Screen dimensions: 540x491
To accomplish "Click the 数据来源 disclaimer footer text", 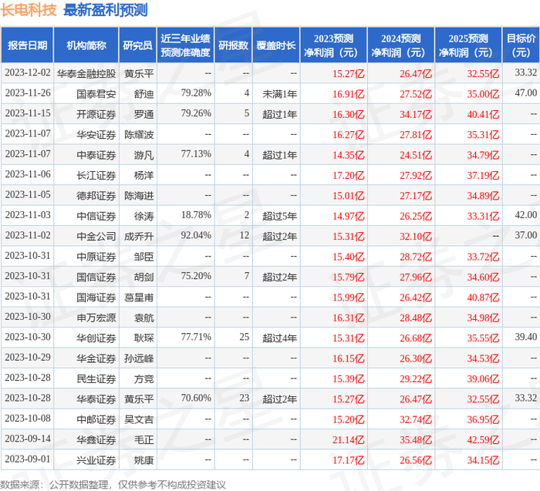I will 113,485.
